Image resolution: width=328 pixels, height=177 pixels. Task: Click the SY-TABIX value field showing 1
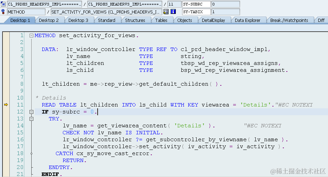[x=225, y=12]
